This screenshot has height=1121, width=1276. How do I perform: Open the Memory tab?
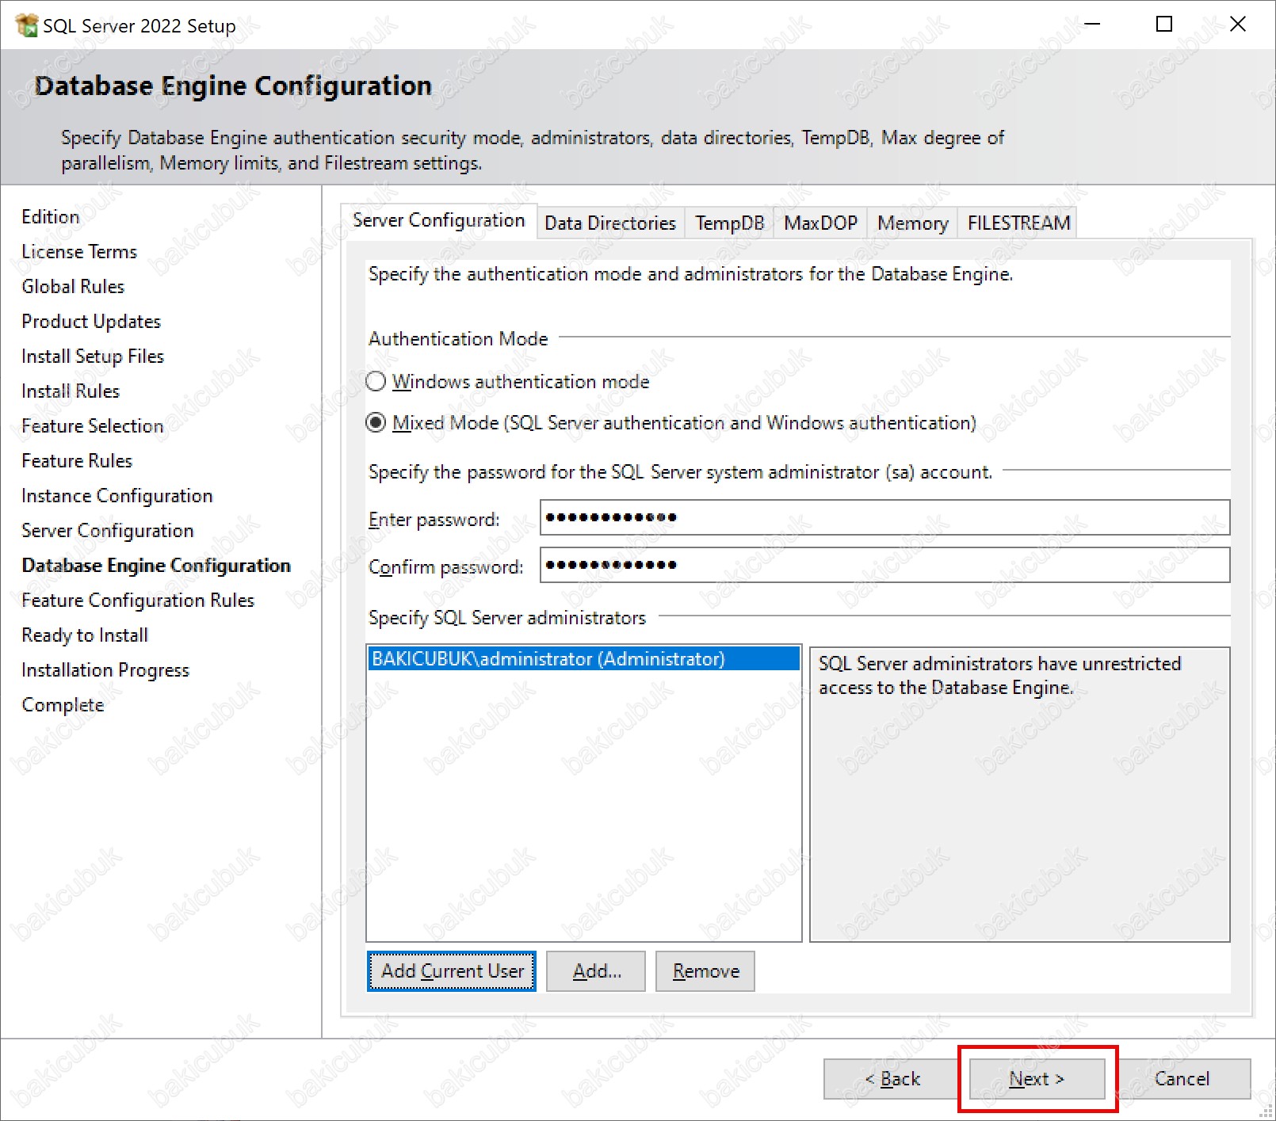pos(912,223)
